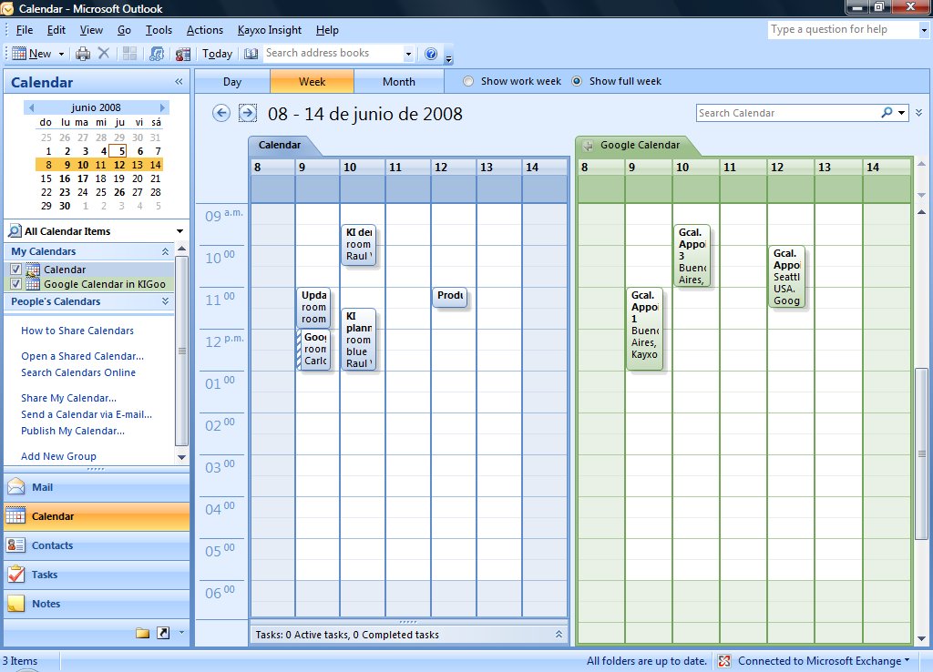Screen dimensions: 933x672
Task: Switch to Mail in navigation pane
Action: click(x=97, y=487)
